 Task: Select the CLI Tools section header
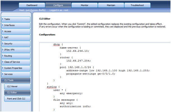point(16,80)
